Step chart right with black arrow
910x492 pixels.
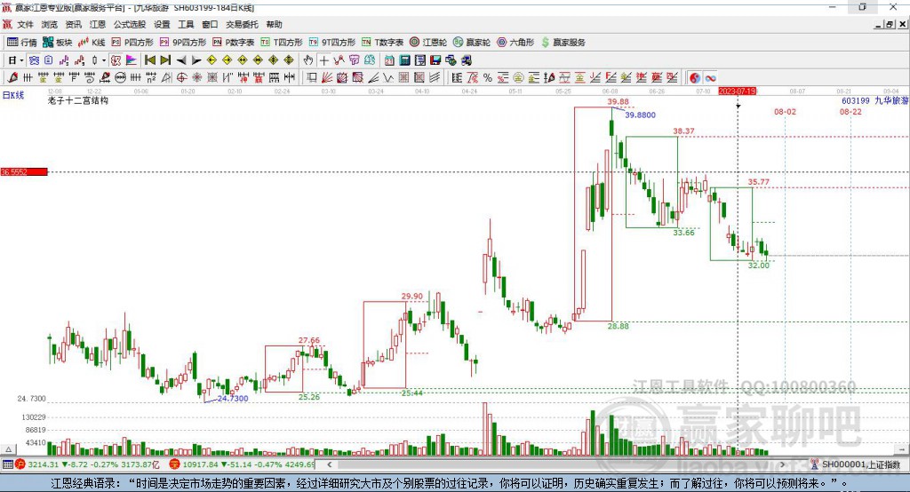pyautogui.click(x=196, y=60)
